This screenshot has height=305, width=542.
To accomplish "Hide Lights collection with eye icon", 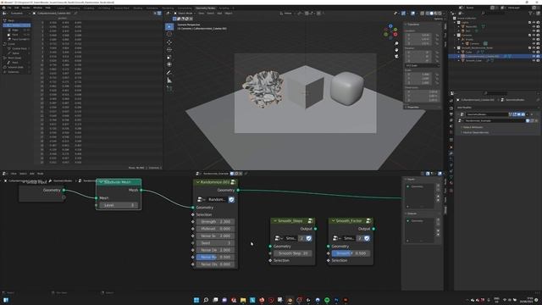I will pos(534,23).
